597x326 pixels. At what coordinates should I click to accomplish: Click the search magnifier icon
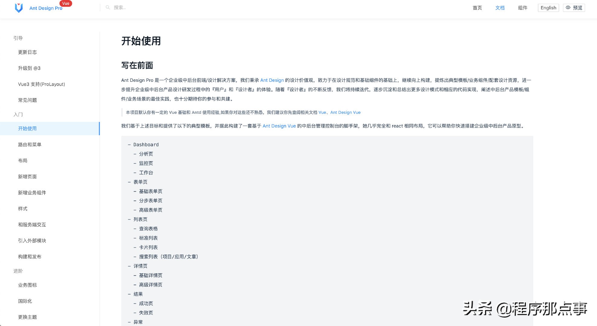108,8
